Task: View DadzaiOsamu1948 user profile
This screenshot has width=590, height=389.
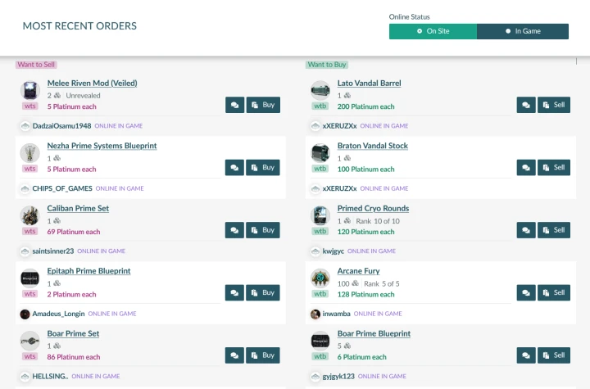Action: [x=61, y=126]
